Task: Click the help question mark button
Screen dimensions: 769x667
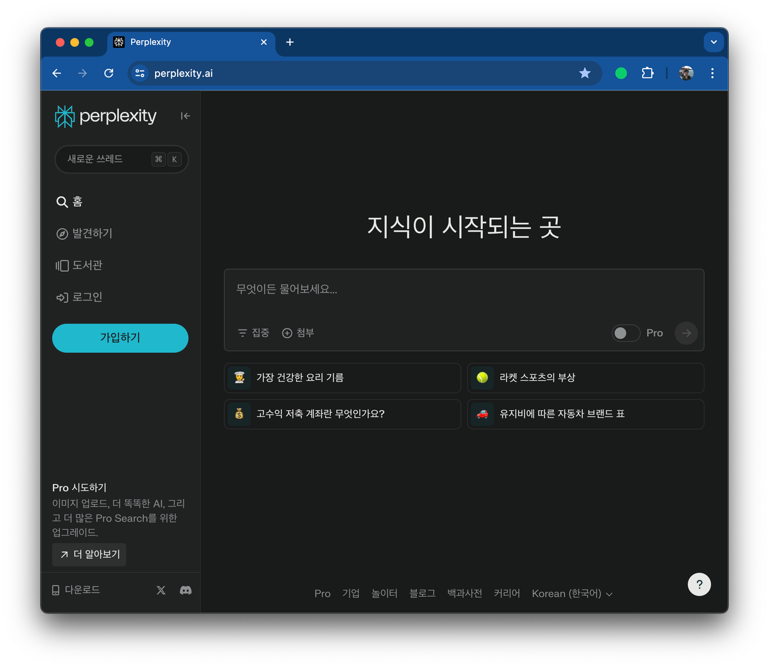Action: (699, 584)
